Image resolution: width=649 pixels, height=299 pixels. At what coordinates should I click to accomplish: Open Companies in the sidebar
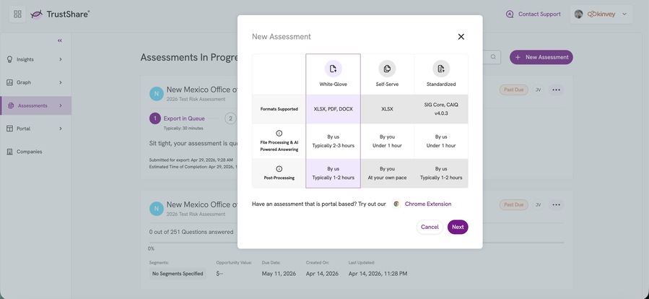click(x=35, y=152)
